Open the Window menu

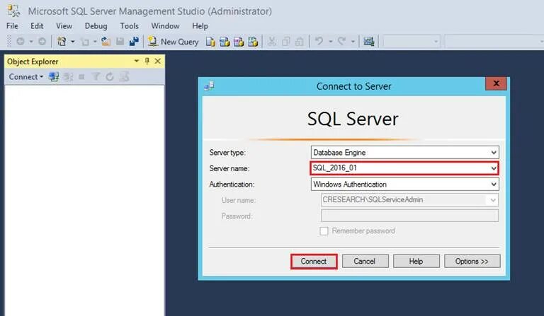(165, 26)
